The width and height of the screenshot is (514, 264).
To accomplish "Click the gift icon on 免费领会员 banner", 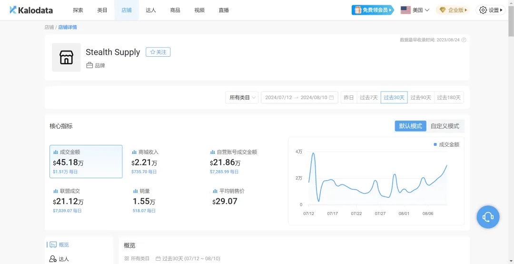I will 357,10.
